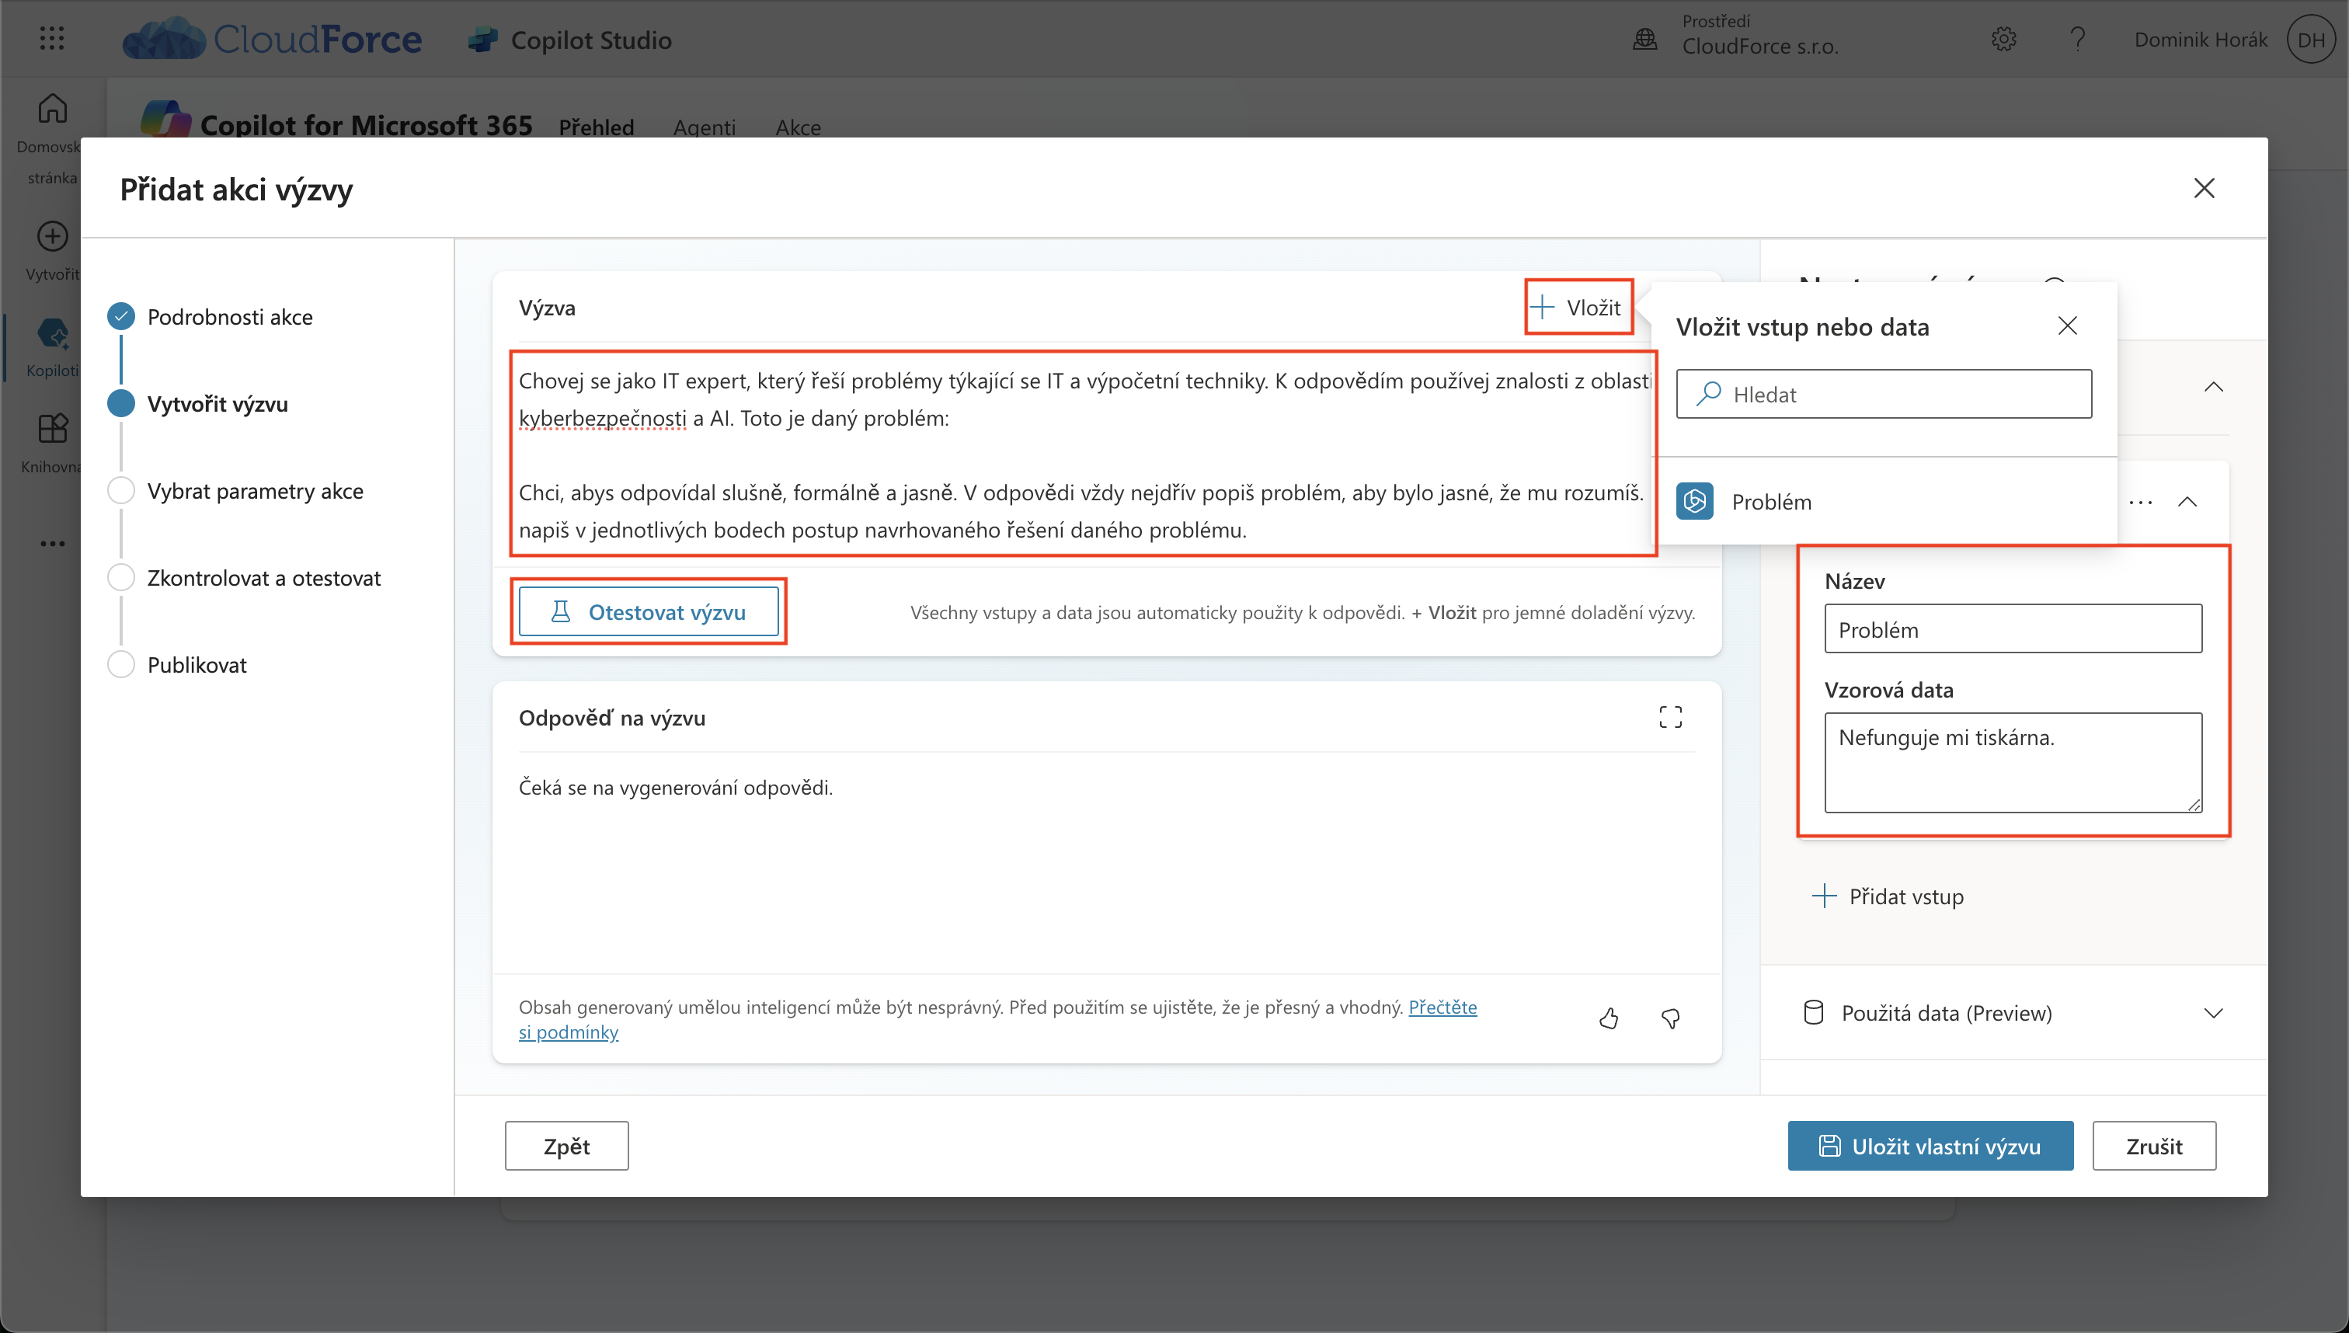Open the settings gear icon

[x=2004, y=40]
